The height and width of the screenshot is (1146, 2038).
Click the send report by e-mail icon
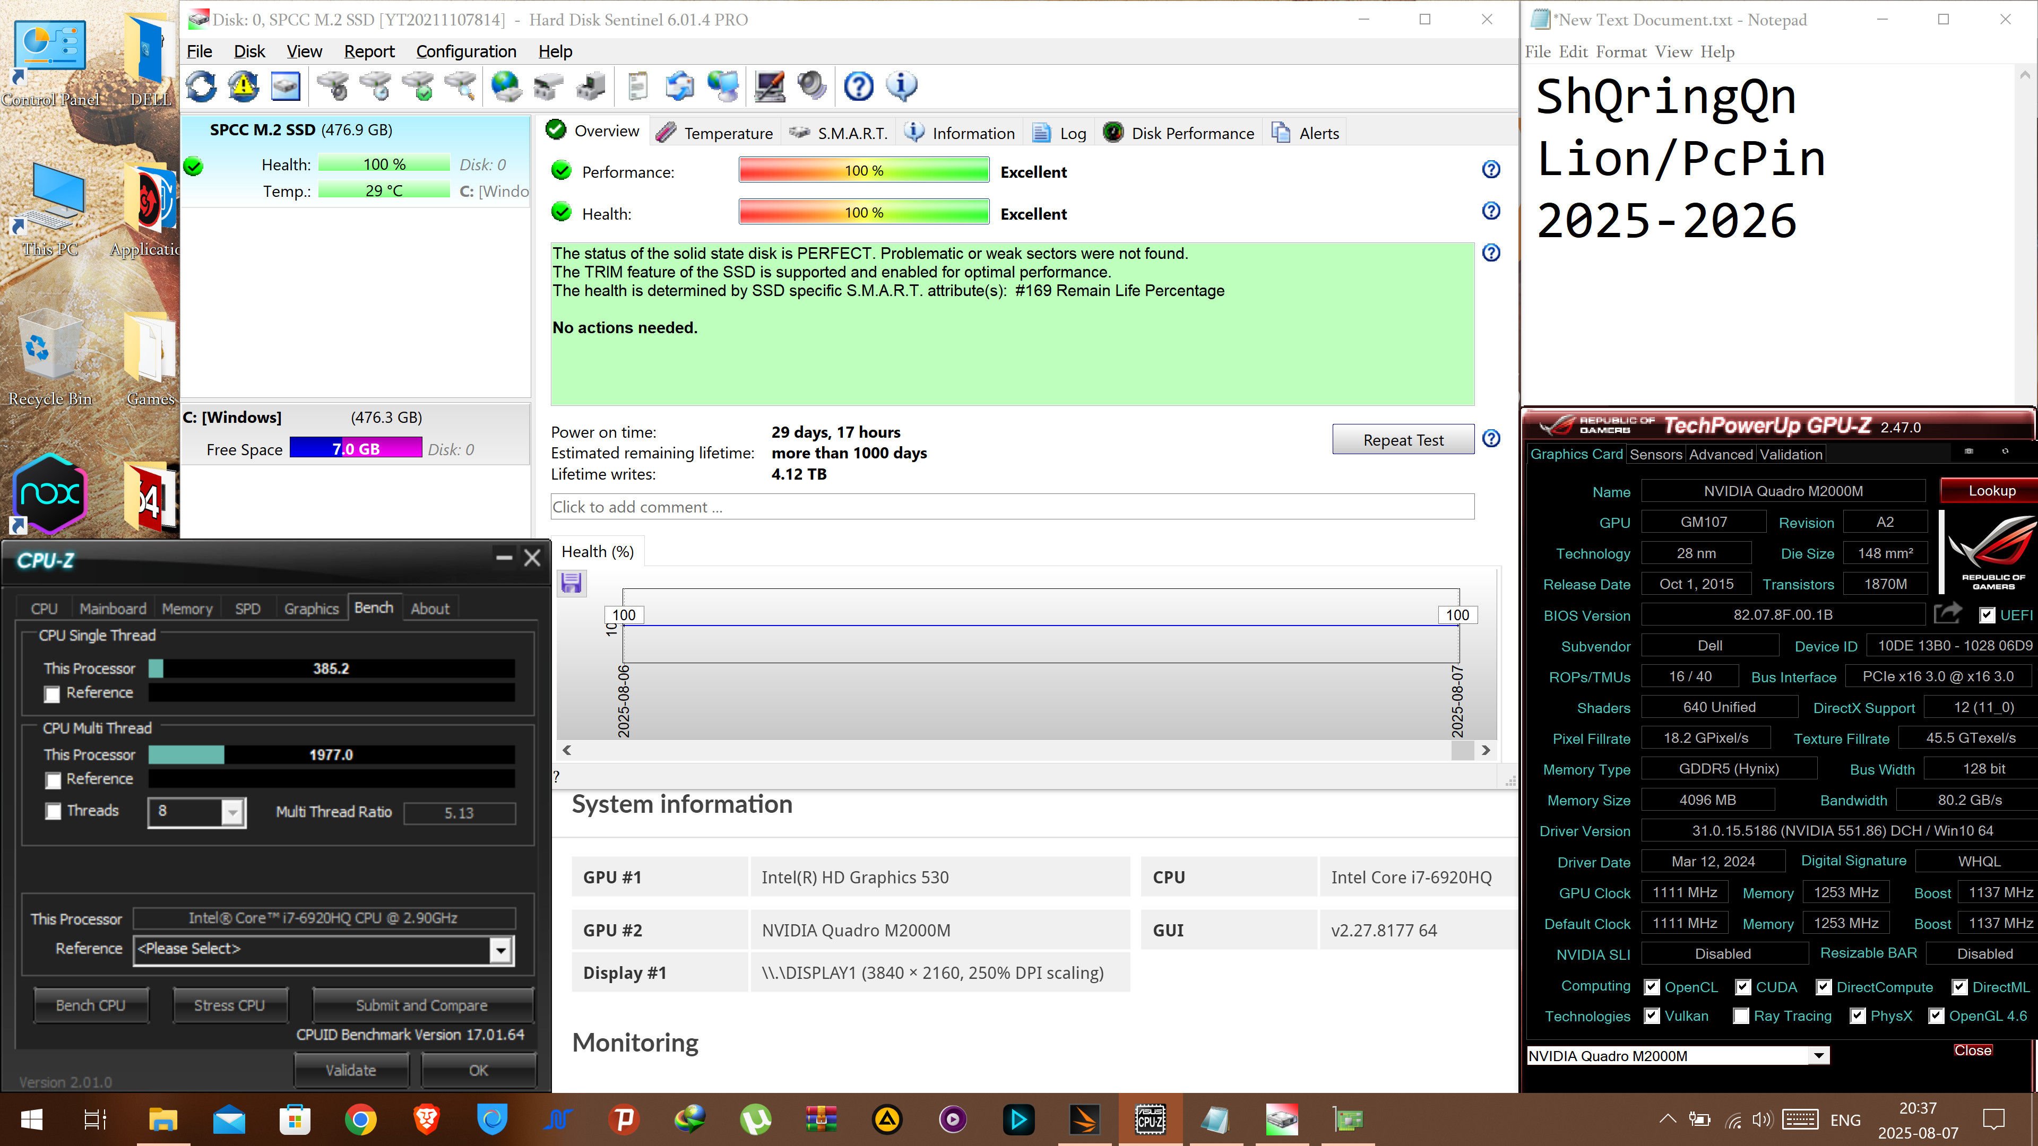pyautogui.click(x=679, y=86)
